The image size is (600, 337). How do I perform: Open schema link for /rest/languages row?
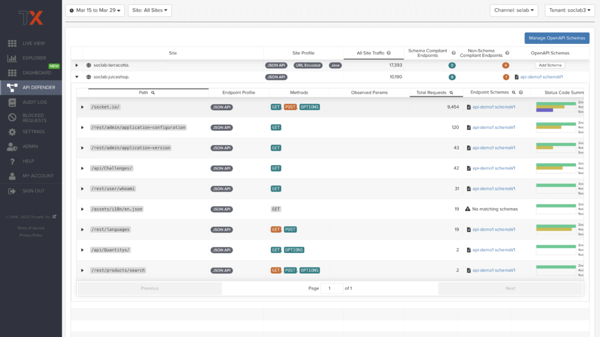coord(493,229)
